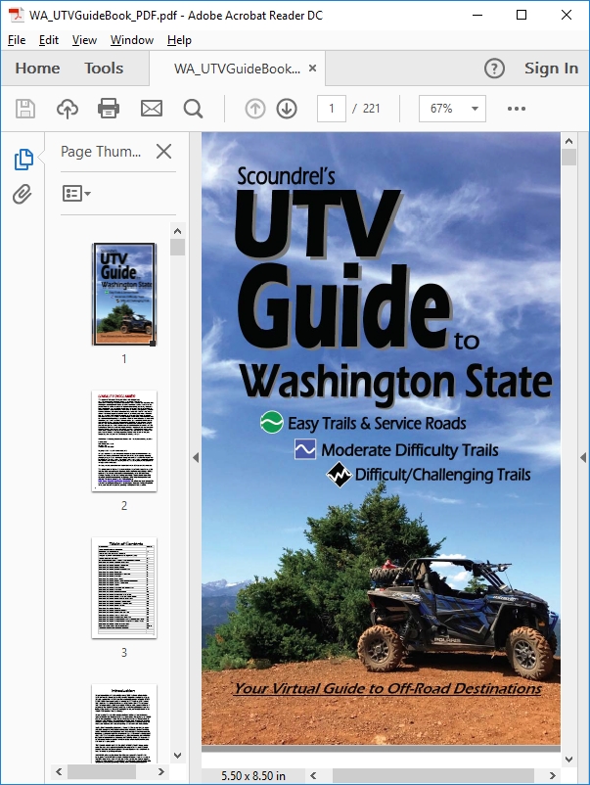Open the Find text search
590x785 pixels.
[193, 108]
